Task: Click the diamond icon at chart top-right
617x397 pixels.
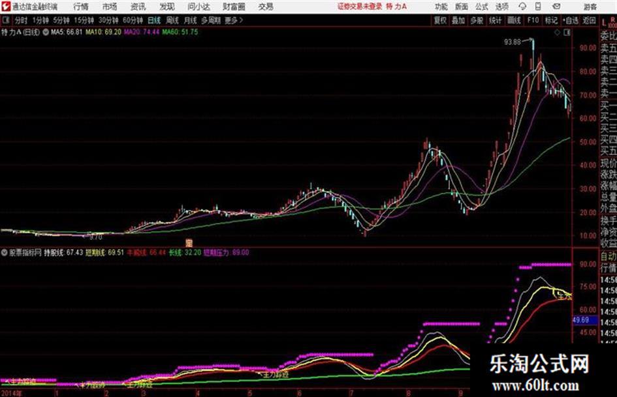Action: [557, 33]
